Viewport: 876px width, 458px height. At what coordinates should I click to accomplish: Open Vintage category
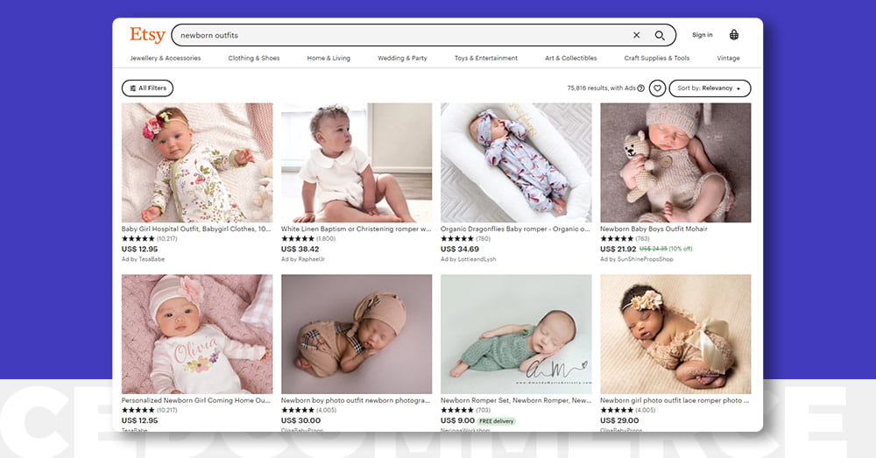pos(729,58)
